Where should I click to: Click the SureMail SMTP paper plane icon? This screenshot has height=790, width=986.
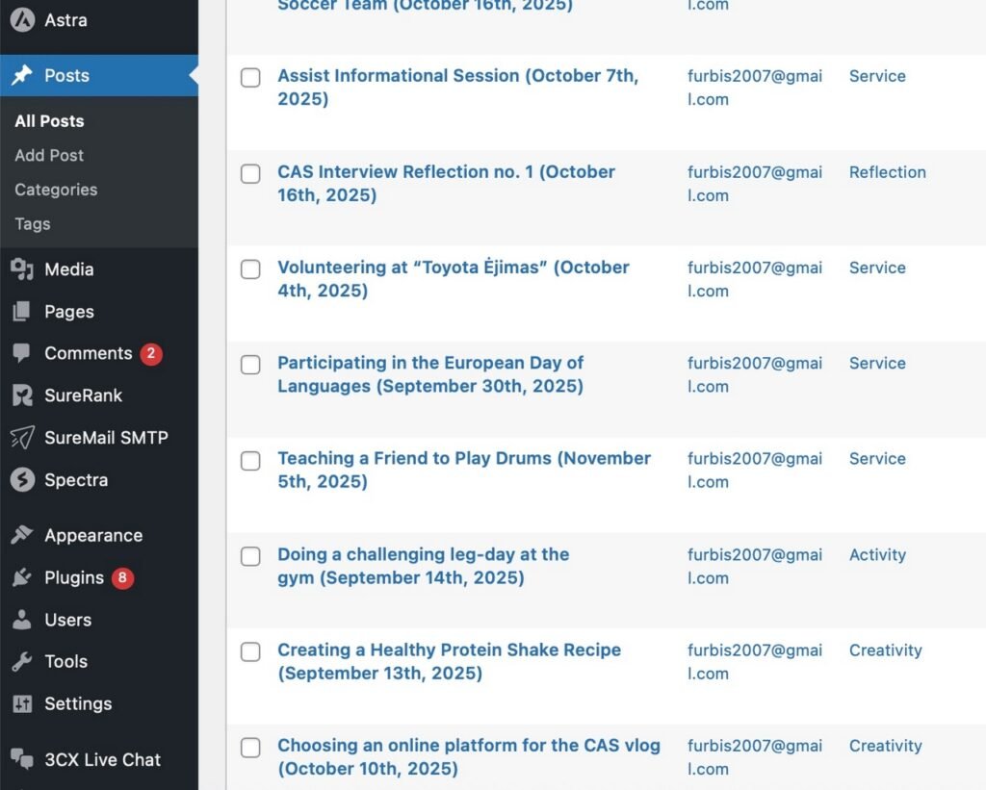(x=21, y=438)
